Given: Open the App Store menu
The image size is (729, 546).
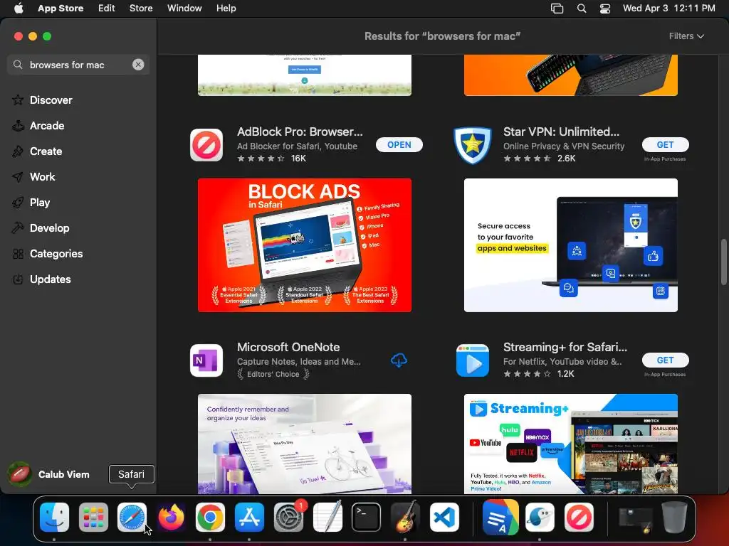Looking at the screenshot, I should pyautogui.click(x=61, y=8).
